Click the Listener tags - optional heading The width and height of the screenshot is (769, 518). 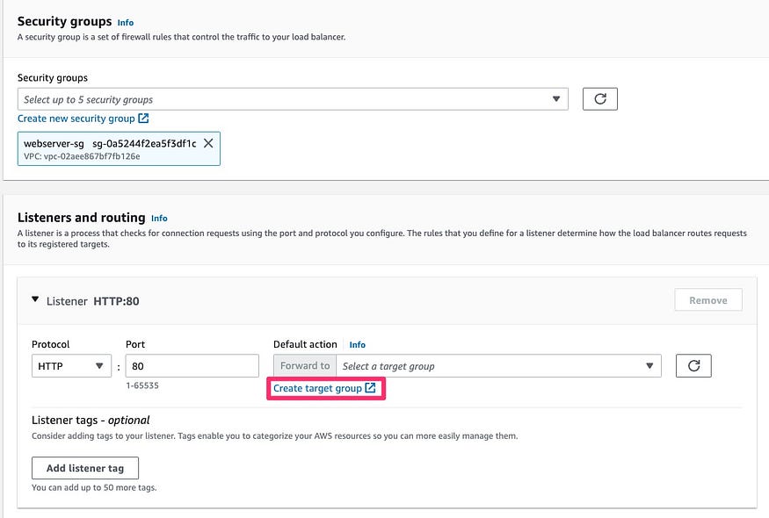(91, 421)
